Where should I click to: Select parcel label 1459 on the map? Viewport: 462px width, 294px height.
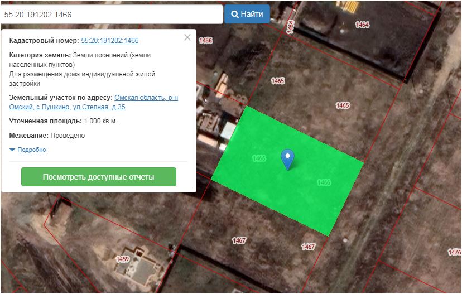pos(122,259)
